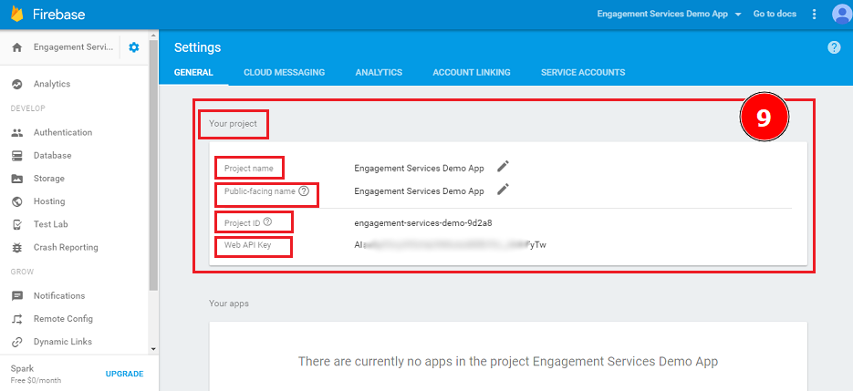Click the Test Lab checklist icon
The height and width of the screenshot is (391, 853).
tap(16, 224)
